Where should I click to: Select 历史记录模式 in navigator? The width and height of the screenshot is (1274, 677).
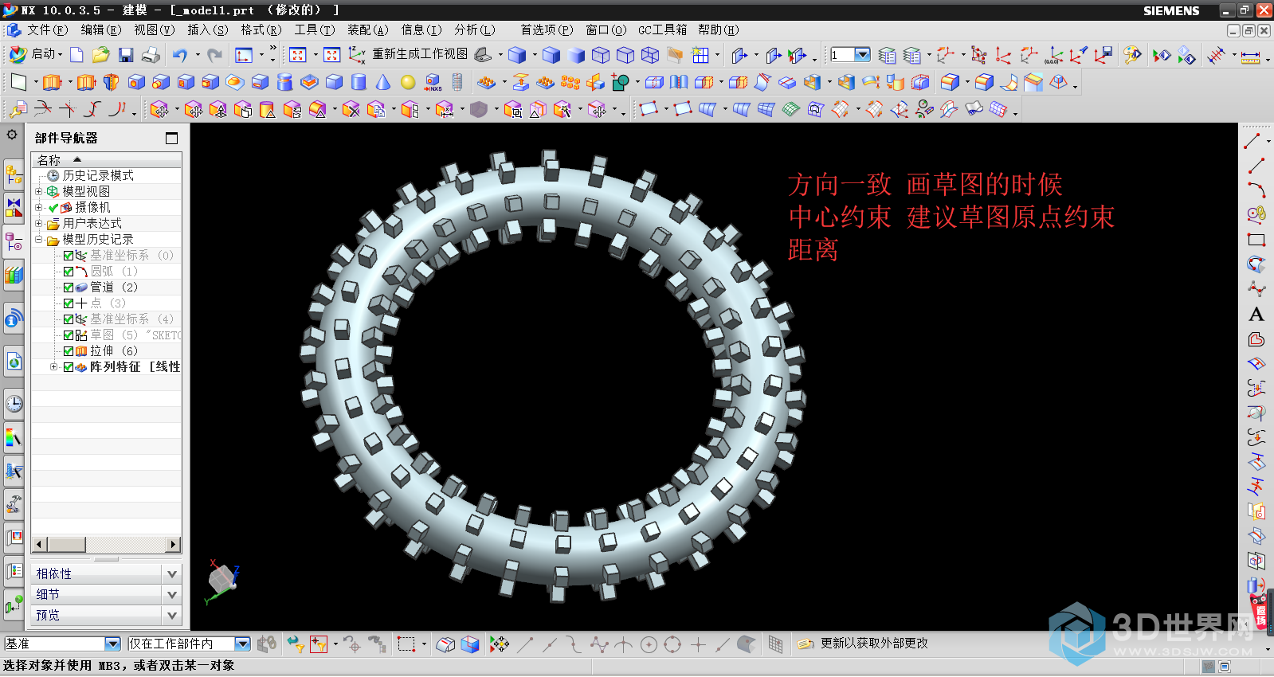(x=98, y=175)
